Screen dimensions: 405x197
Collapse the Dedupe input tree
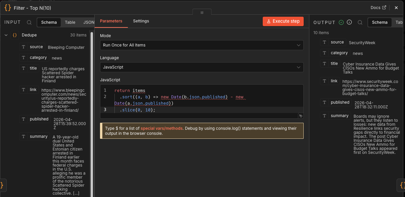click(x=6, y=35)
